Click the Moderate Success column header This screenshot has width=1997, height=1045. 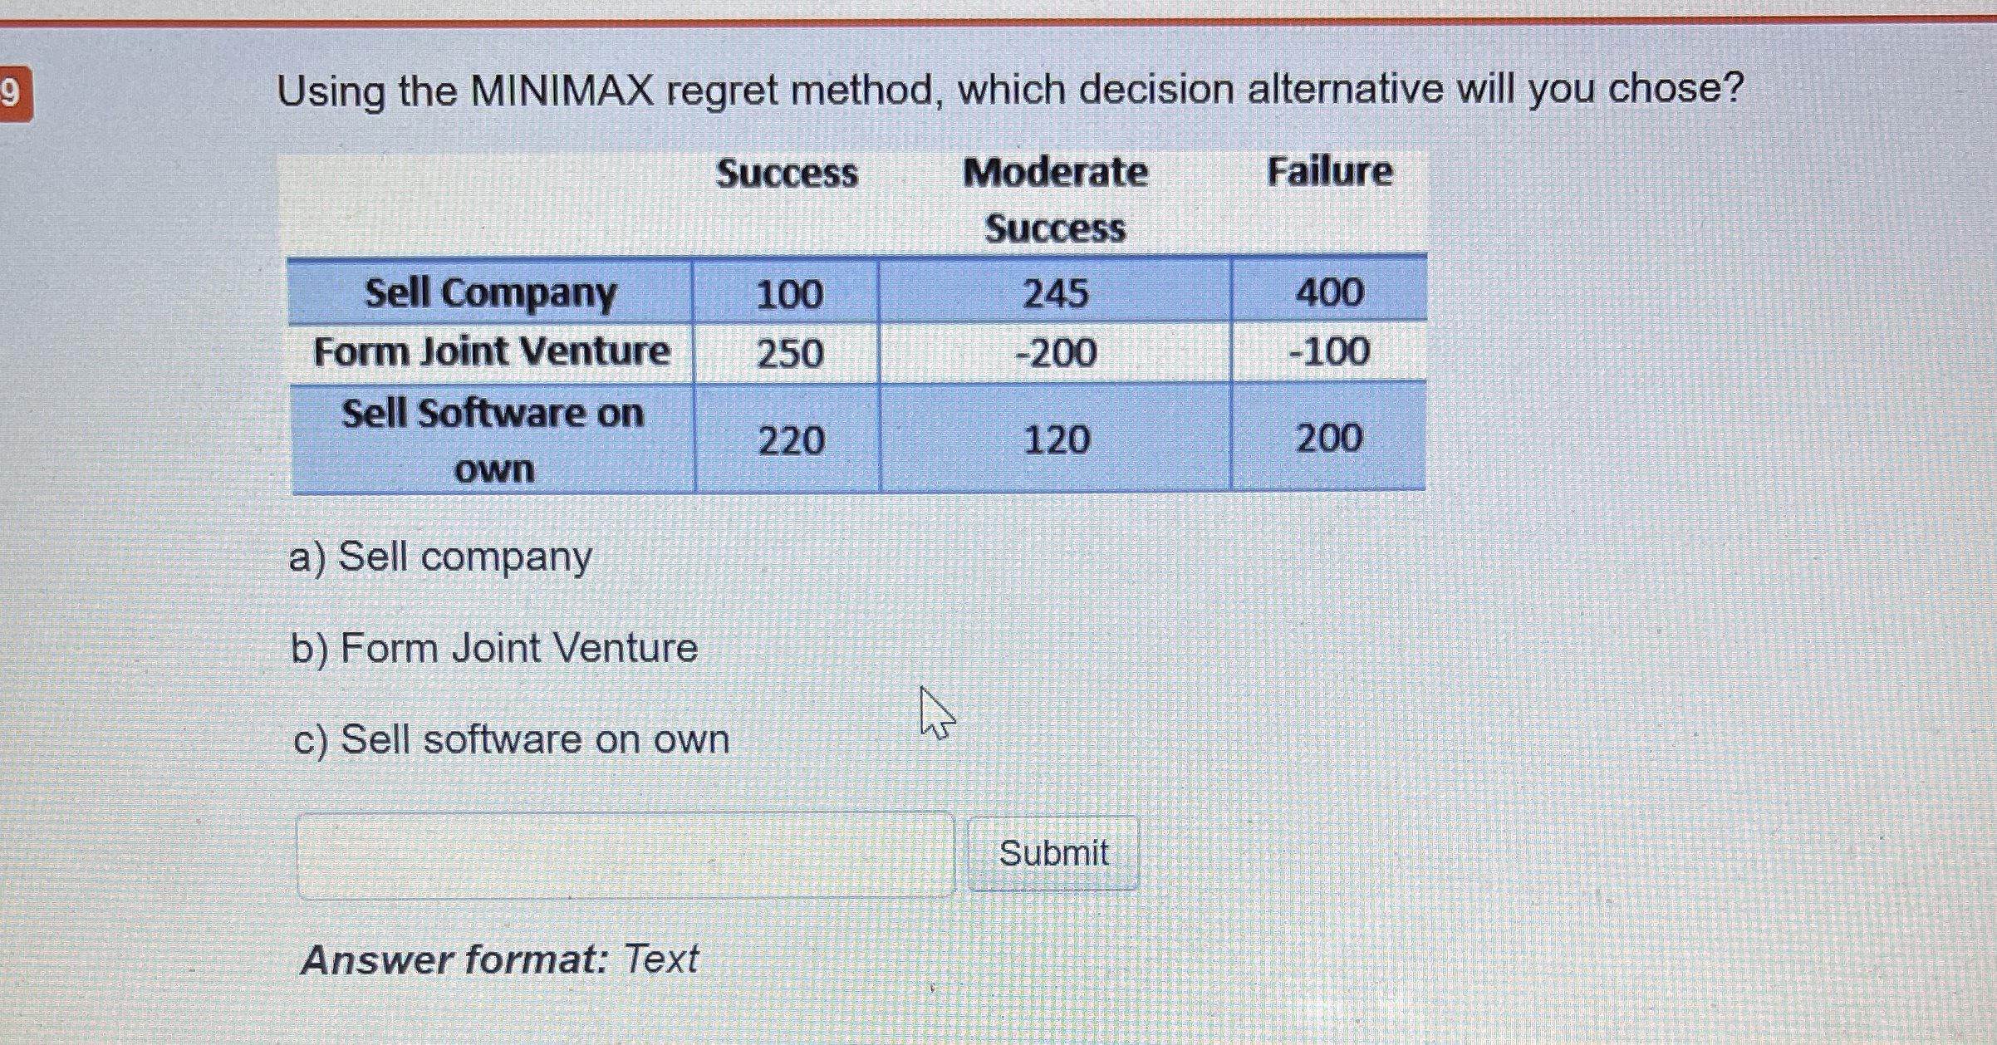click(x=1055, y=199)
